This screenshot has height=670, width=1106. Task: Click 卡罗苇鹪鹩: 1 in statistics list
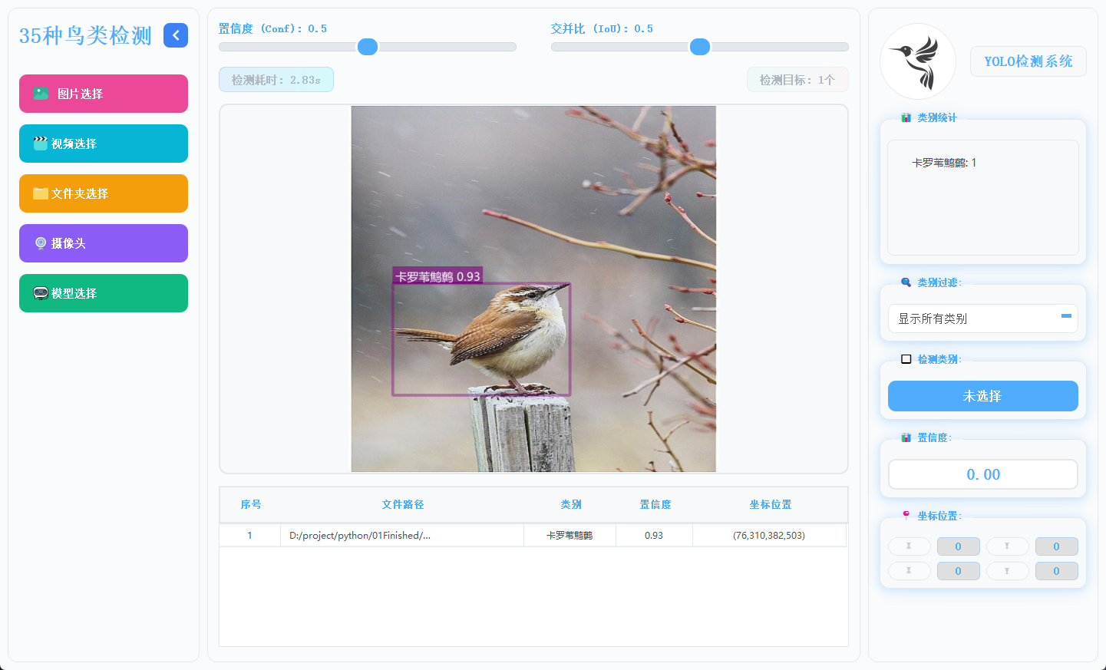coord(944,163)
